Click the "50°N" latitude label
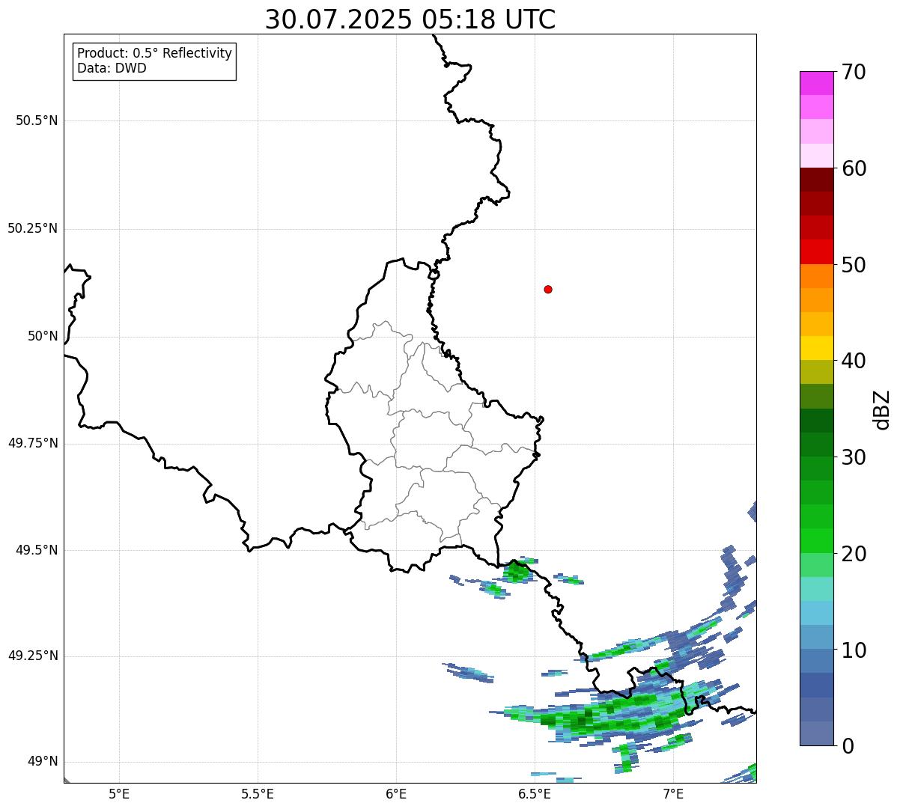Screen dimensions: 900x809 click(x=43, y=336)
